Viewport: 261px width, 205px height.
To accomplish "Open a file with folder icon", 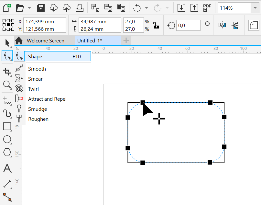I will coord(20,8).
